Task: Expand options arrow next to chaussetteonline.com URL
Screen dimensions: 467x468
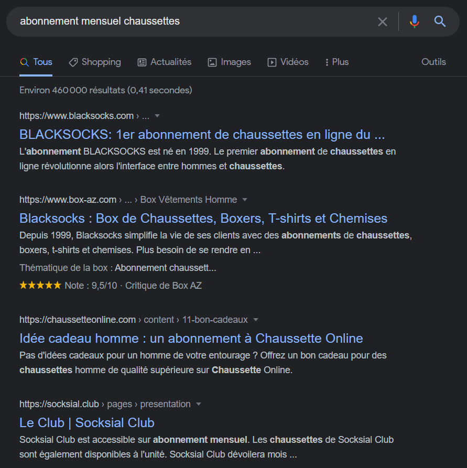Action: coord(256,320)
